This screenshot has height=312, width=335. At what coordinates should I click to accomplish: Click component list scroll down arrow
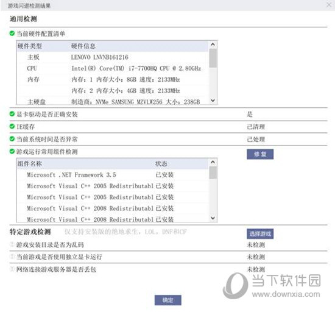coord(213,218)
